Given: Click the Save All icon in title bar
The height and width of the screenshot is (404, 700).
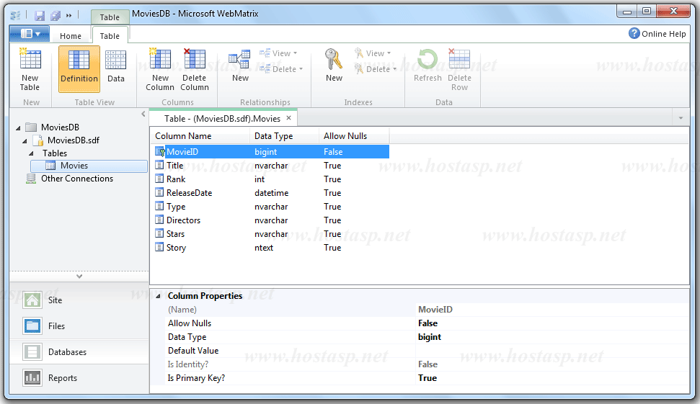Looking at the screenshot, I should (56, 16).
